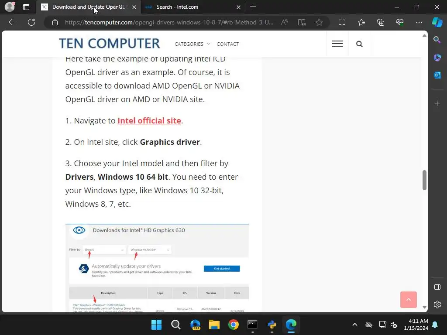Open the Windows Start menu
Screen dimensions: 447x335
pos(156,325)
